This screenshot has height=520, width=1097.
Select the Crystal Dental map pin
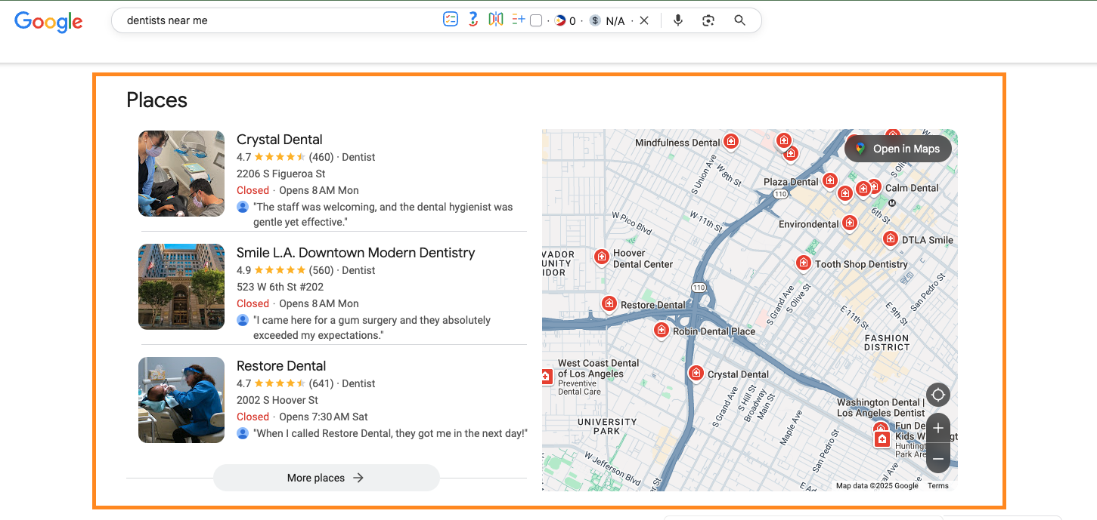click(x=696, y=374)
